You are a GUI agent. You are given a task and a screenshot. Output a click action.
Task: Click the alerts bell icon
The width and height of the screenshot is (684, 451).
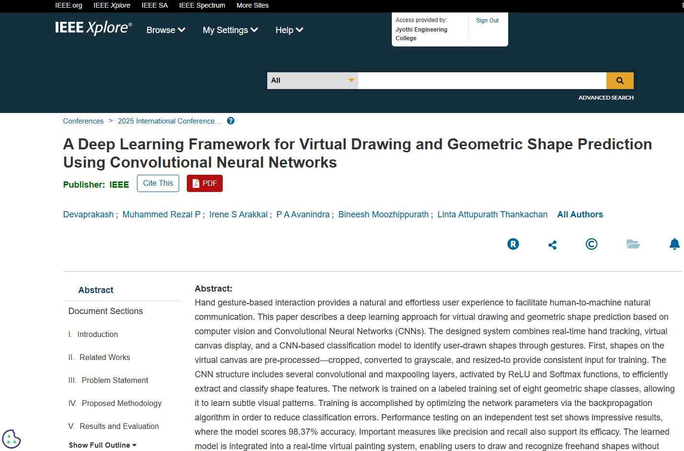click(x=674, y=244)
